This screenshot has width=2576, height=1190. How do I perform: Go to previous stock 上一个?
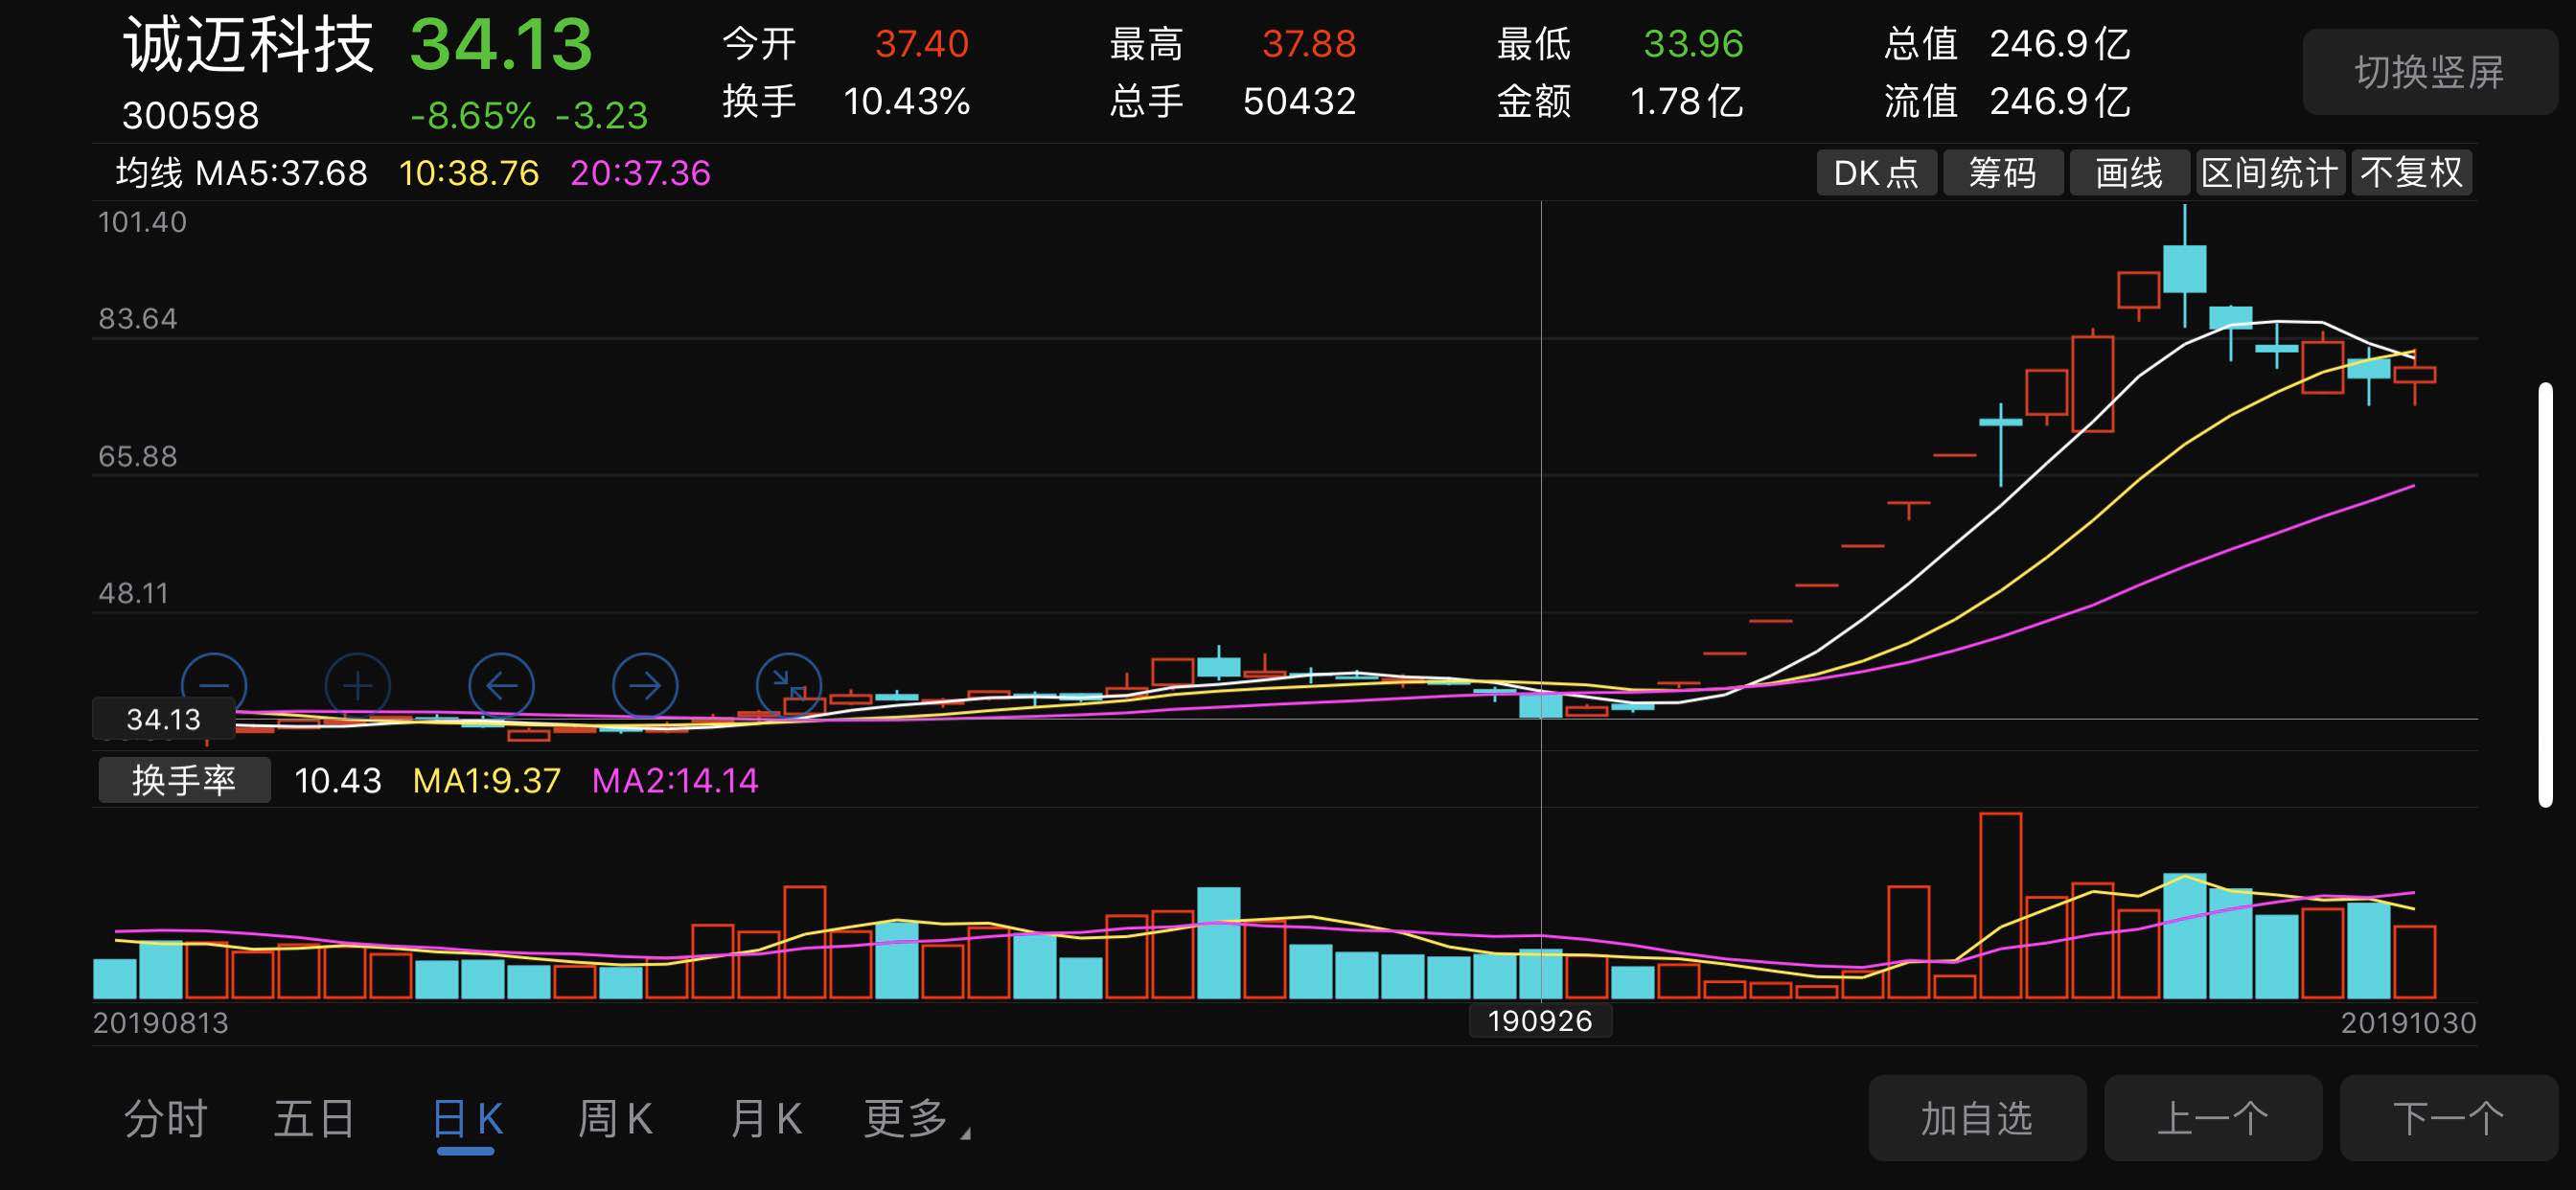[2213, 1118]
